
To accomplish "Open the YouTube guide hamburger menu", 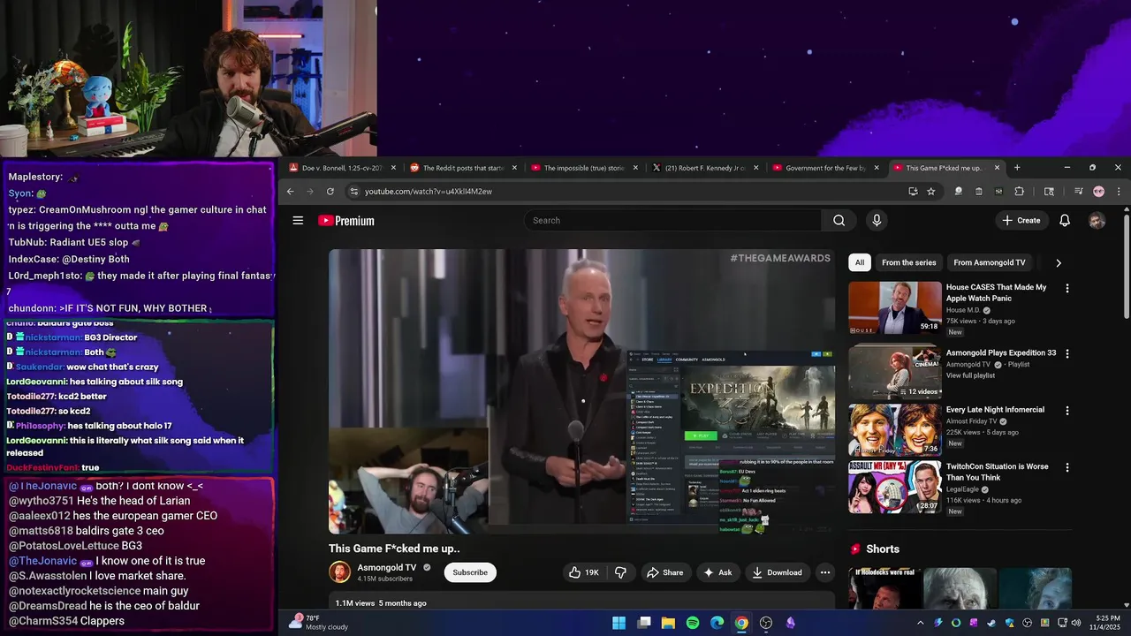I will [298, 221].
